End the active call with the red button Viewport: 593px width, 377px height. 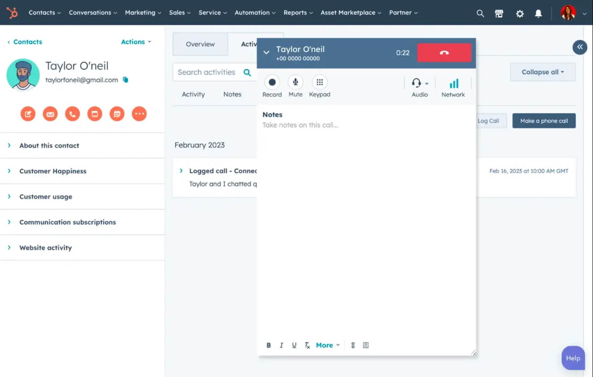[x=444, y=53]
